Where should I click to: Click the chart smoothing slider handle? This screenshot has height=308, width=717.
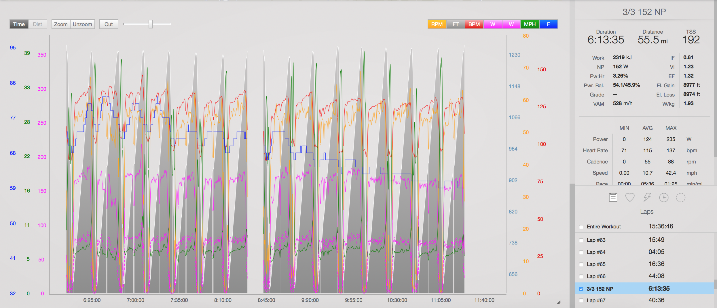coord(151,24)
